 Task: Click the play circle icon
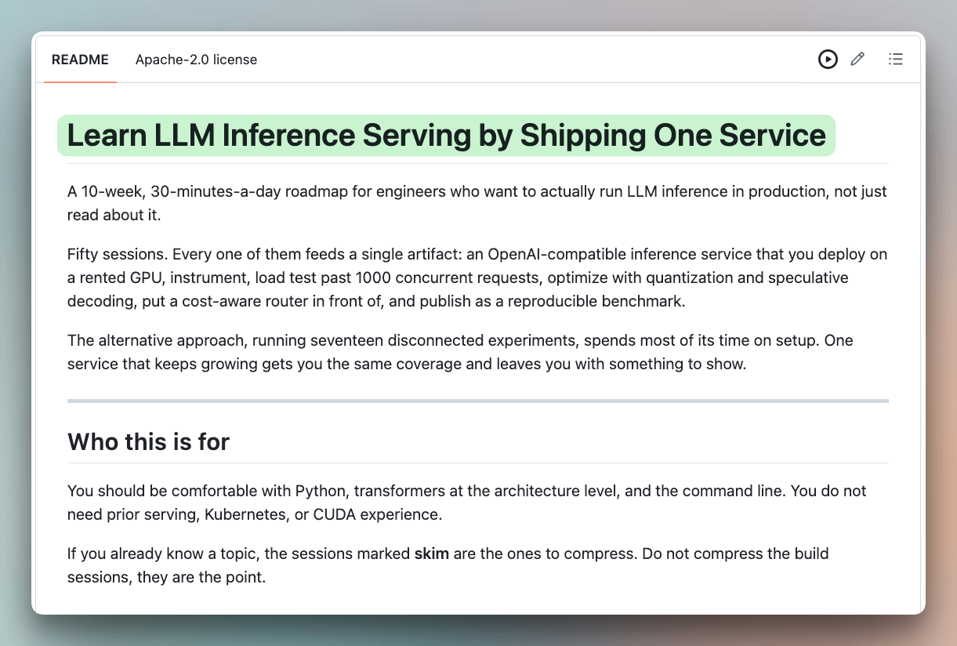pos(828,59)
